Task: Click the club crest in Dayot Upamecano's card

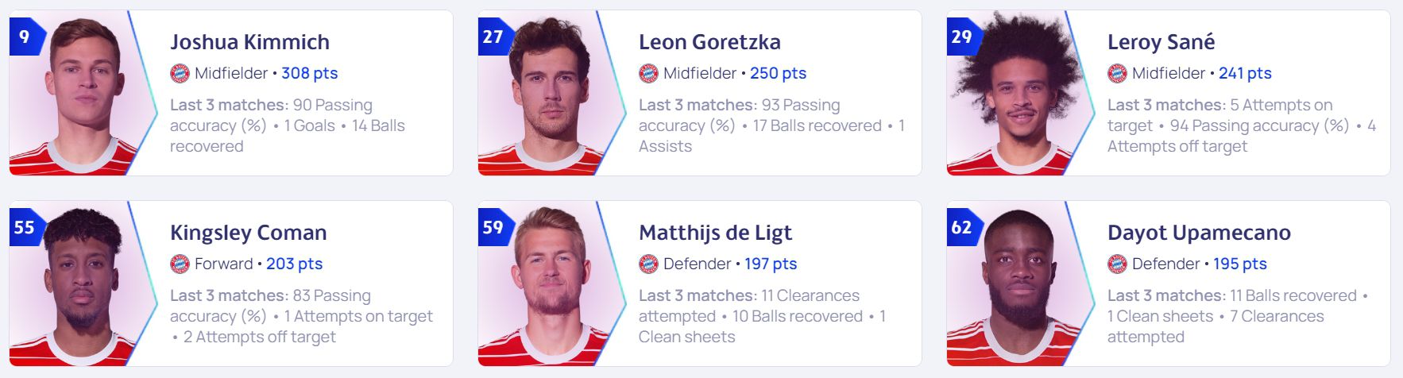Action: pyautogui.click(x=1118, y=264)
